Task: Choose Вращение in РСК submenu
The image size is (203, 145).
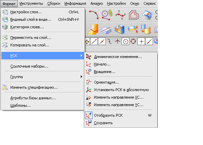Action: click(120, 72)
